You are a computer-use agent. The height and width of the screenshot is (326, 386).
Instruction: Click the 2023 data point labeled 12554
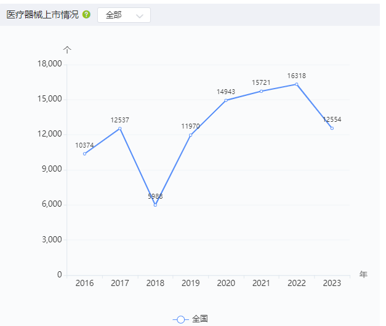(332, 128)
